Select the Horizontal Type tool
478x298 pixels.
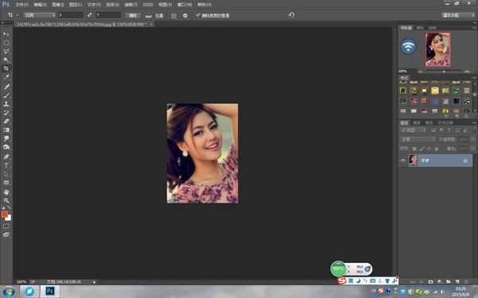tap(6, 165)
